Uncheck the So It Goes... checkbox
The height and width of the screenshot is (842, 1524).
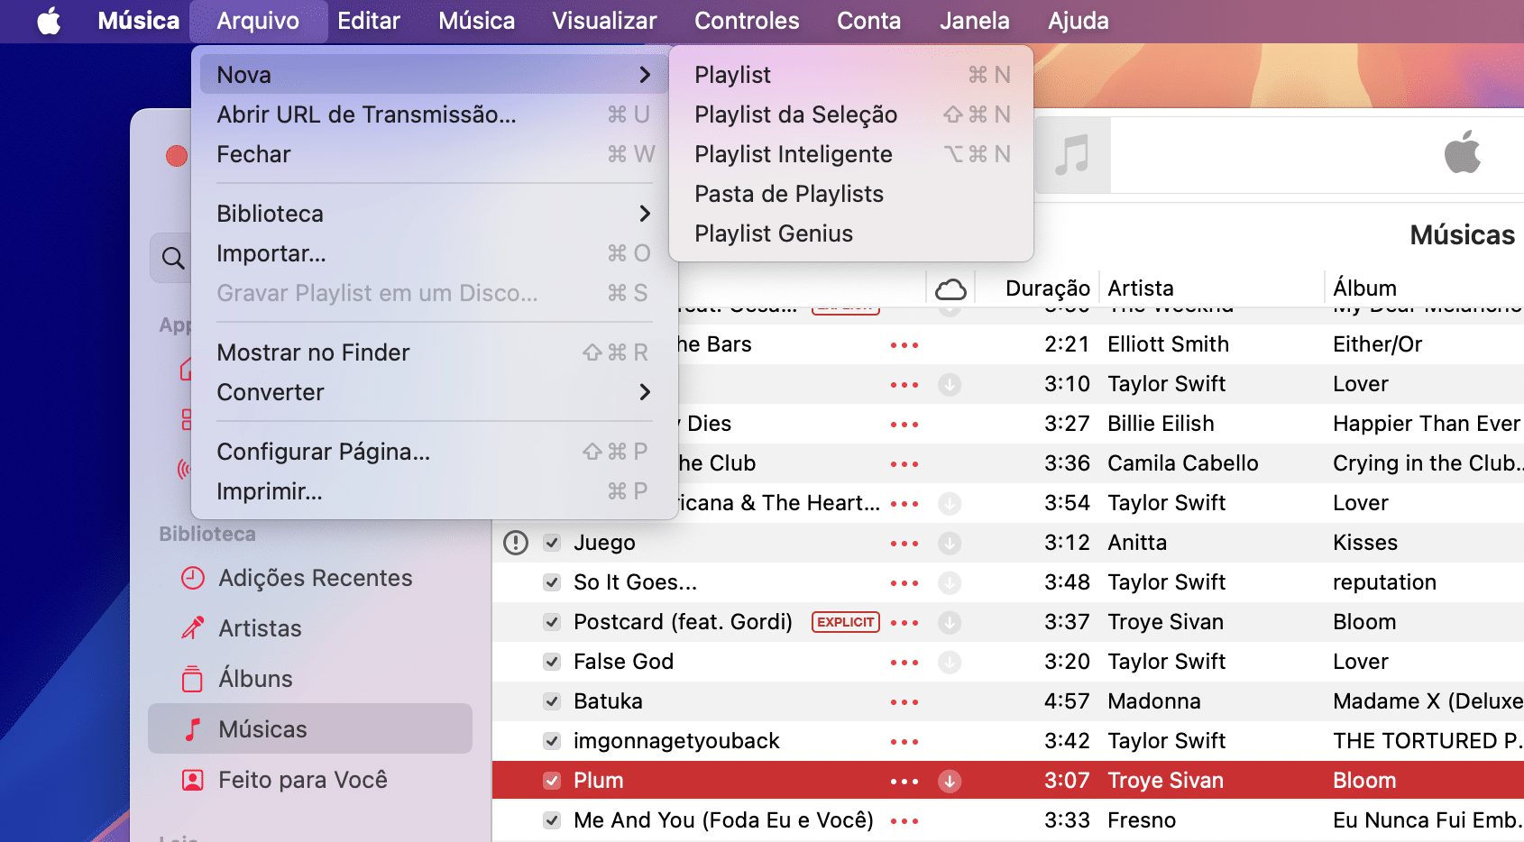552,582
